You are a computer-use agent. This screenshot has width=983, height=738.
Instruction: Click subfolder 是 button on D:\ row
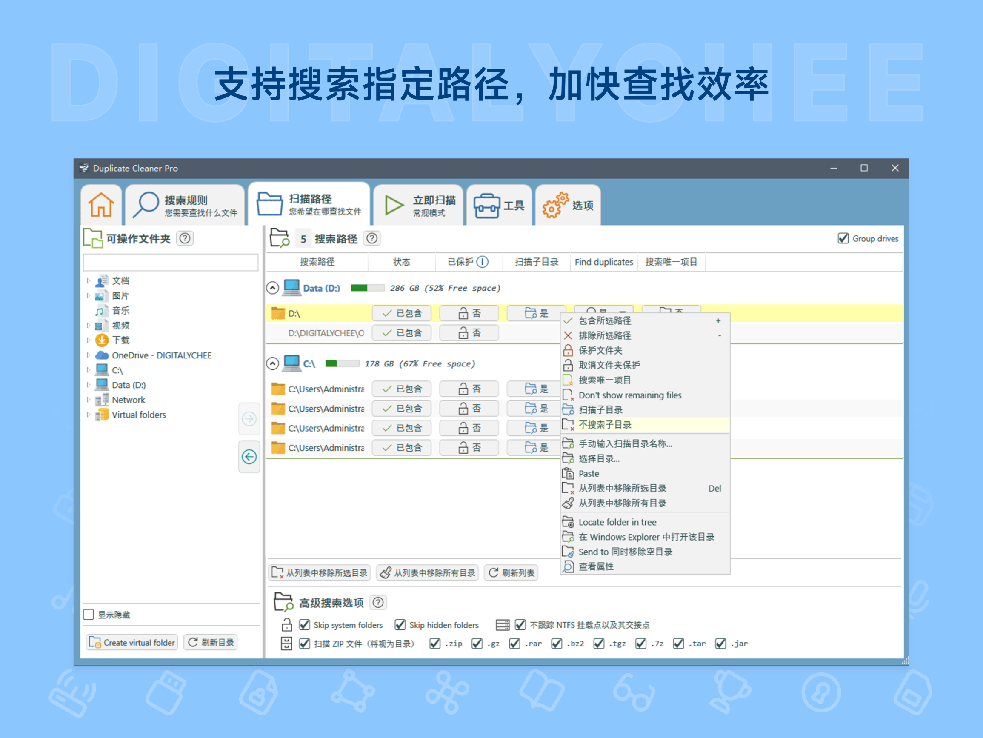[x=536, y=313]
